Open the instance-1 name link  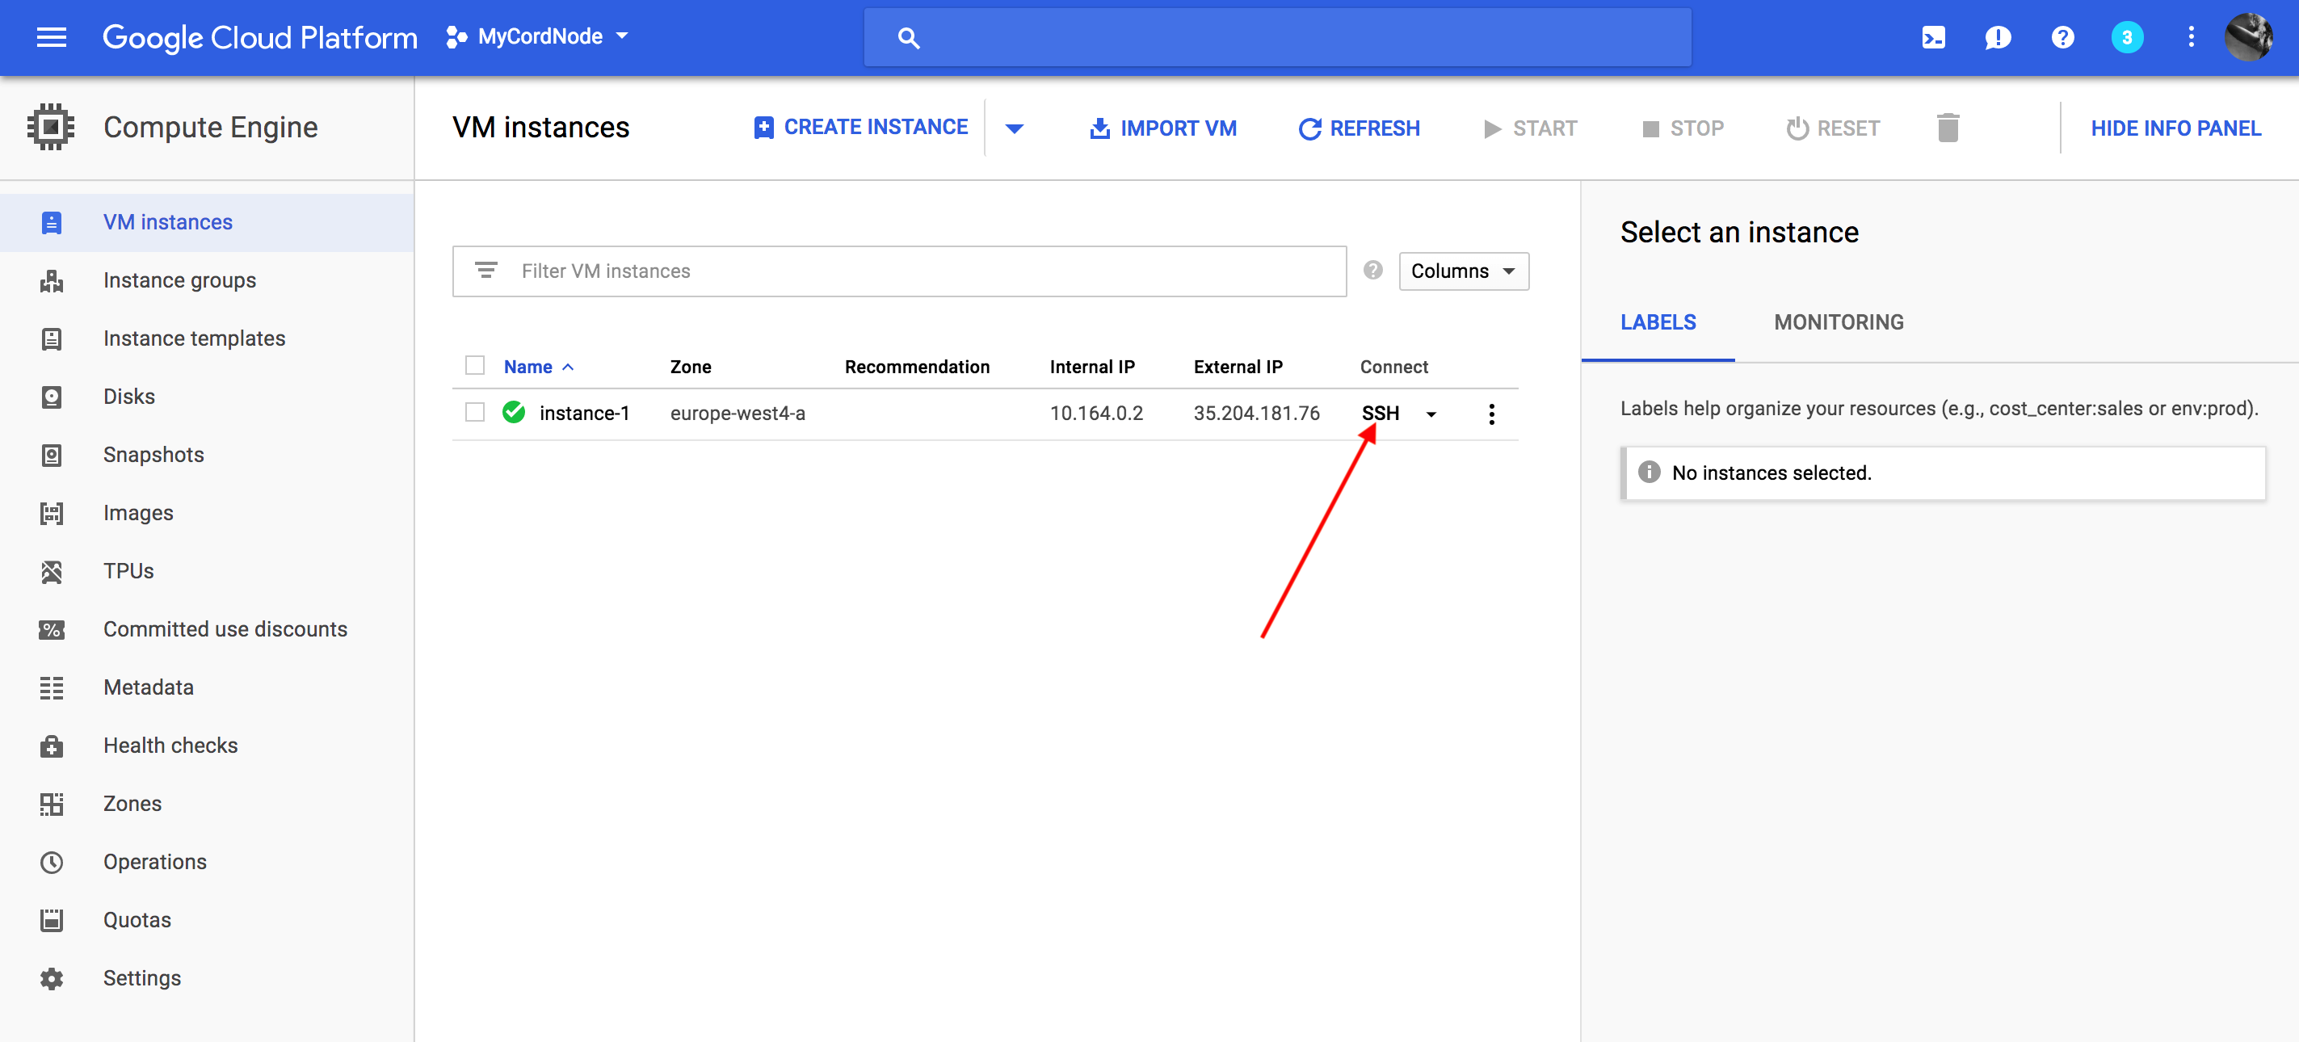[x=585, y=413]
